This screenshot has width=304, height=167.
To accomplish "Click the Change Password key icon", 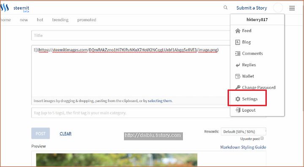I will [x=238, y=87].
